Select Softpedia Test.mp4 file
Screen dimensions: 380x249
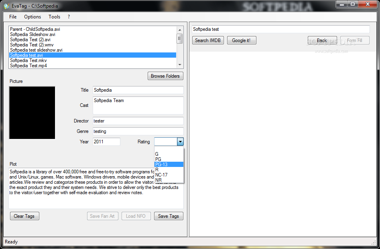tap(93, 66)
